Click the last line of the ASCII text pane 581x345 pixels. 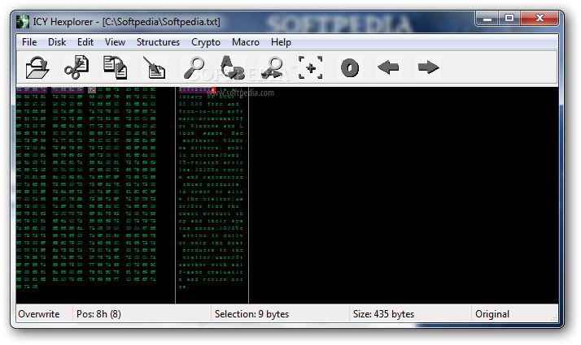[x=183, y=287]
